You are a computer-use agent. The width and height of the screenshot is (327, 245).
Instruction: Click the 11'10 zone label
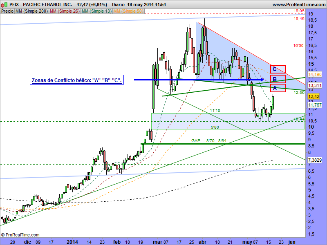[x=215, y=110]
